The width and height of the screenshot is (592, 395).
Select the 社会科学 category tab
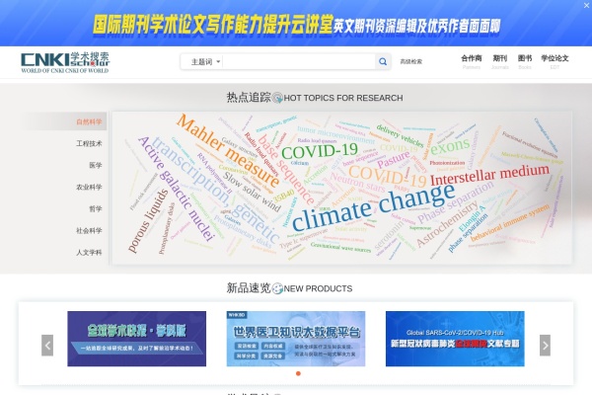(x=89, y=230)
